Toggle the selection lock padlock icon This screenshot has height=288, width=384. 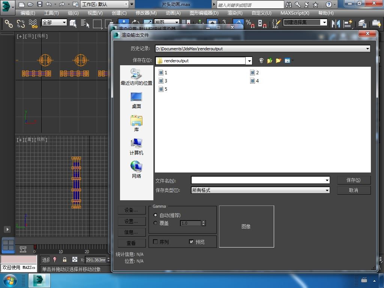64,259
